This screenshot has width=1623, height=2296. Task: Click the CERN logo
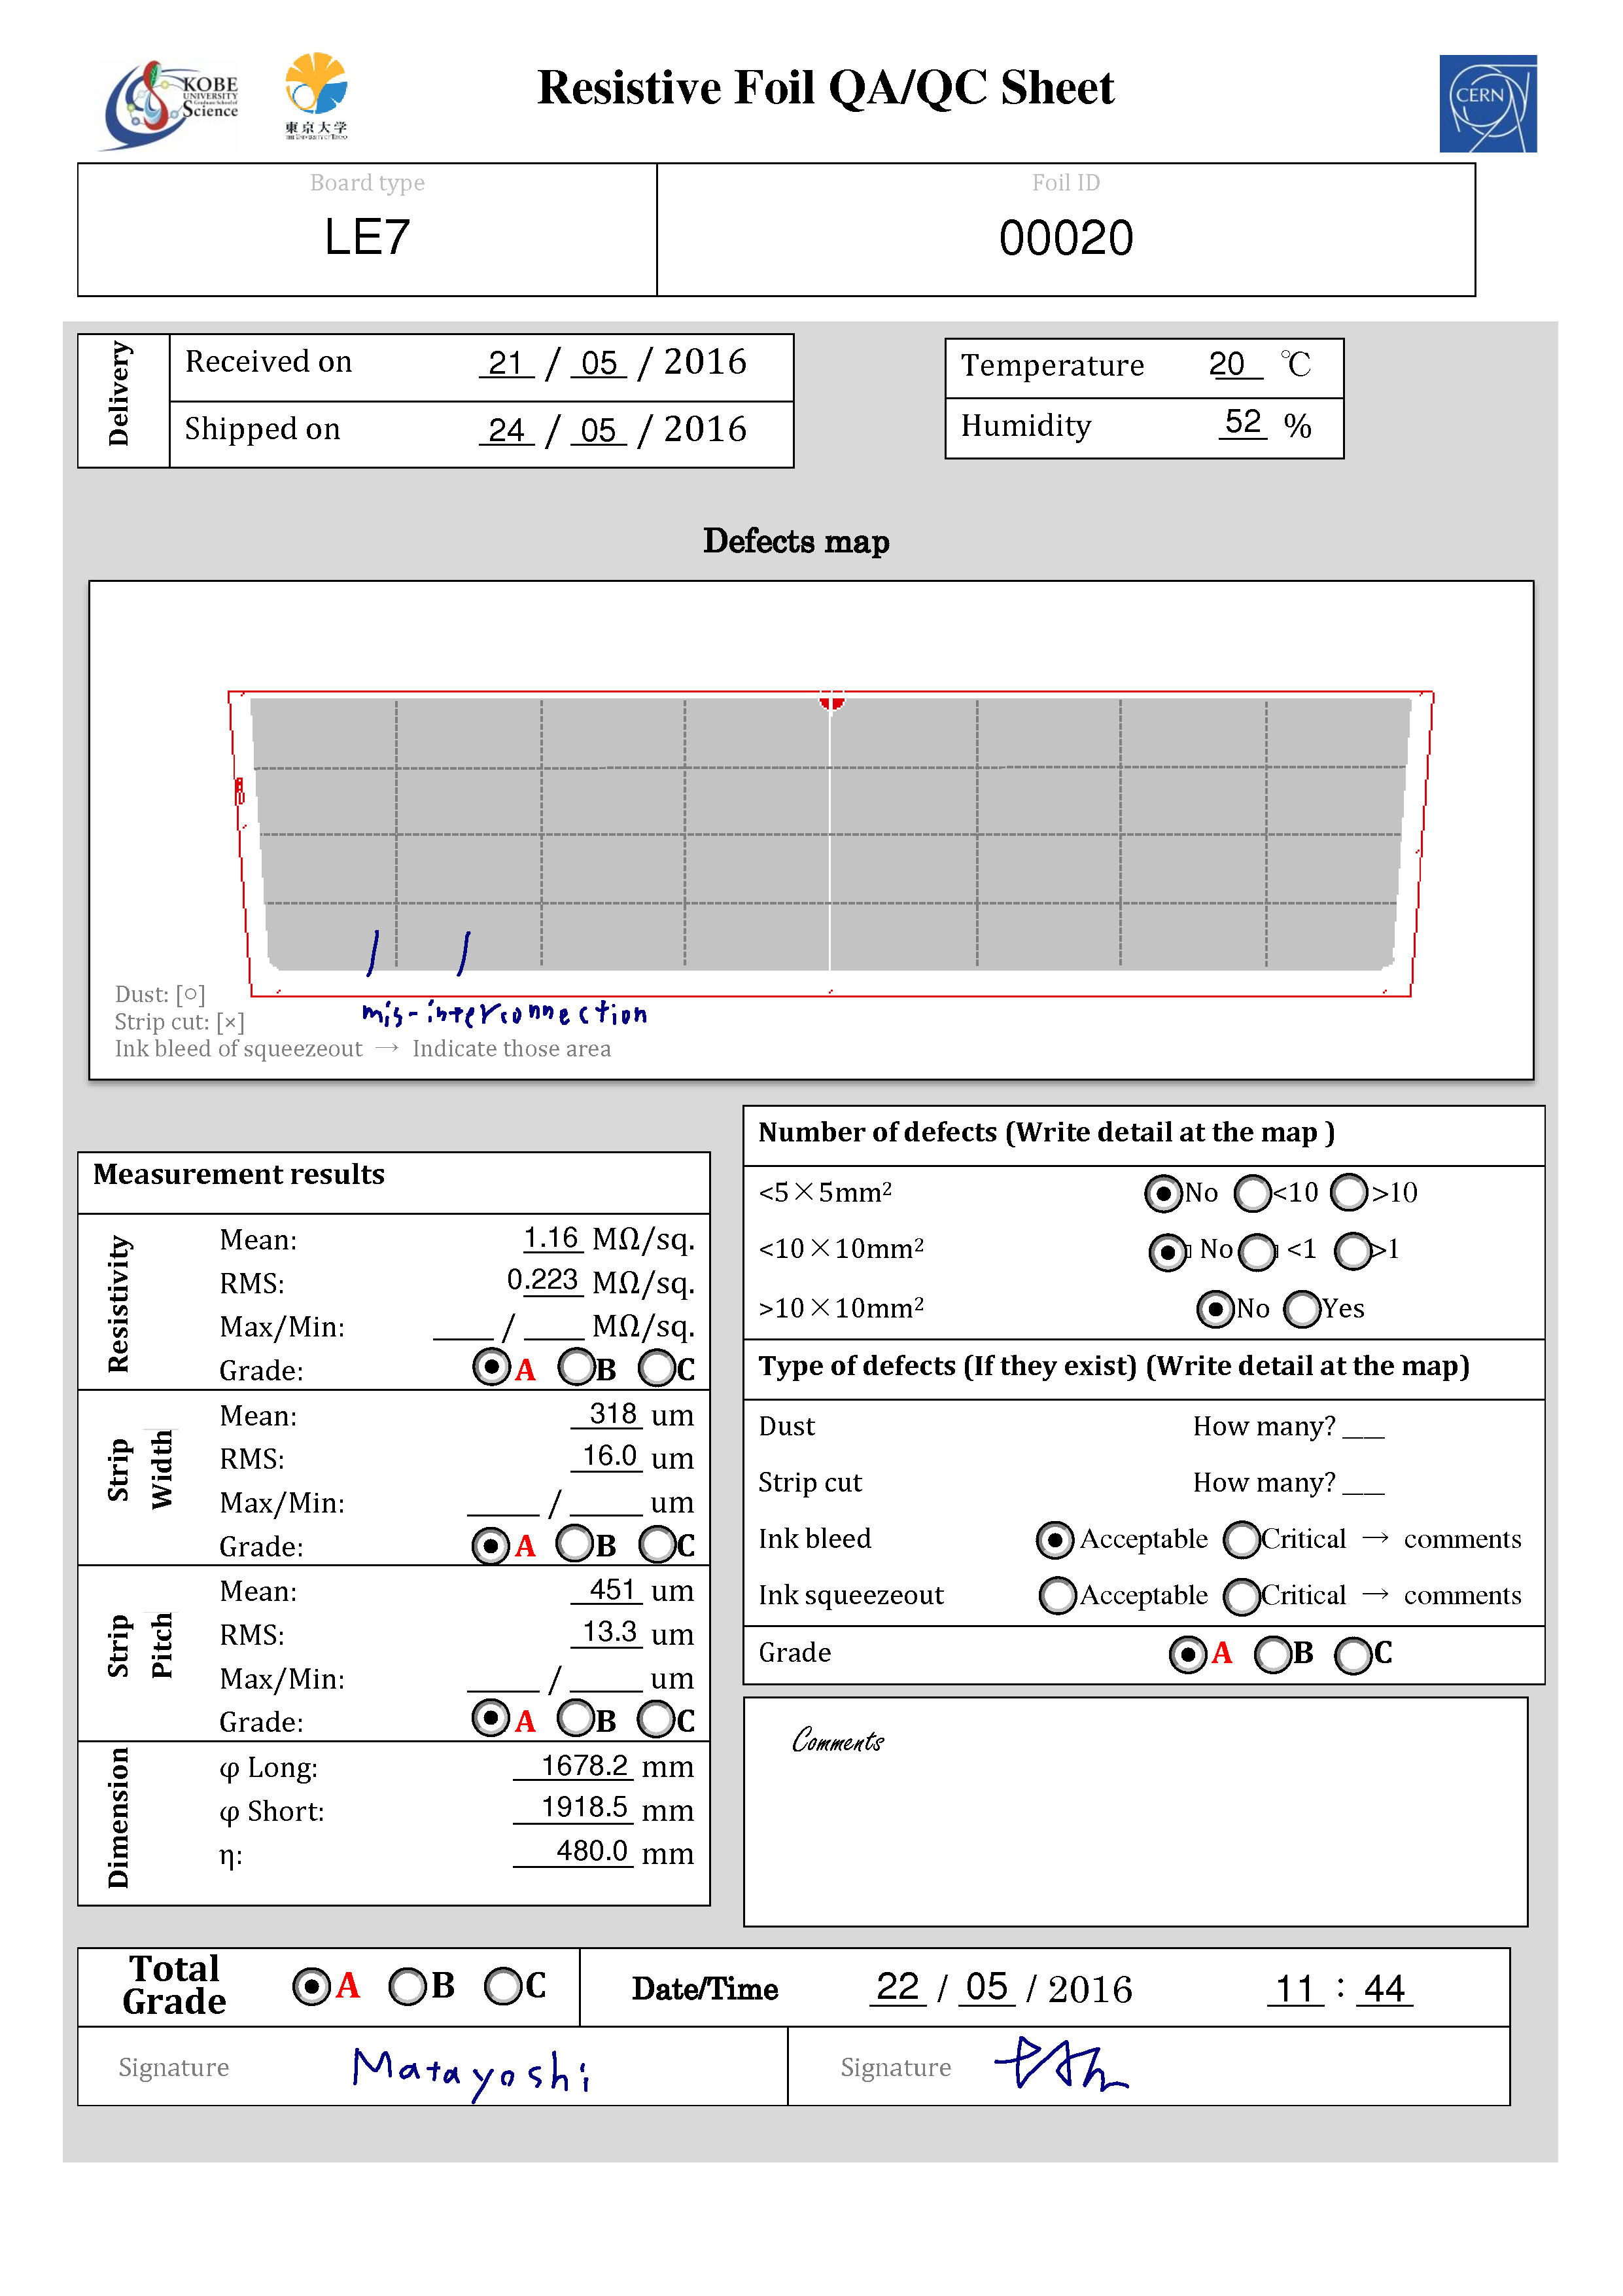(x=1487, y=103)
